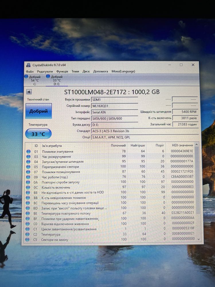Click the power-on count value 3811 разів

(185, 118)
